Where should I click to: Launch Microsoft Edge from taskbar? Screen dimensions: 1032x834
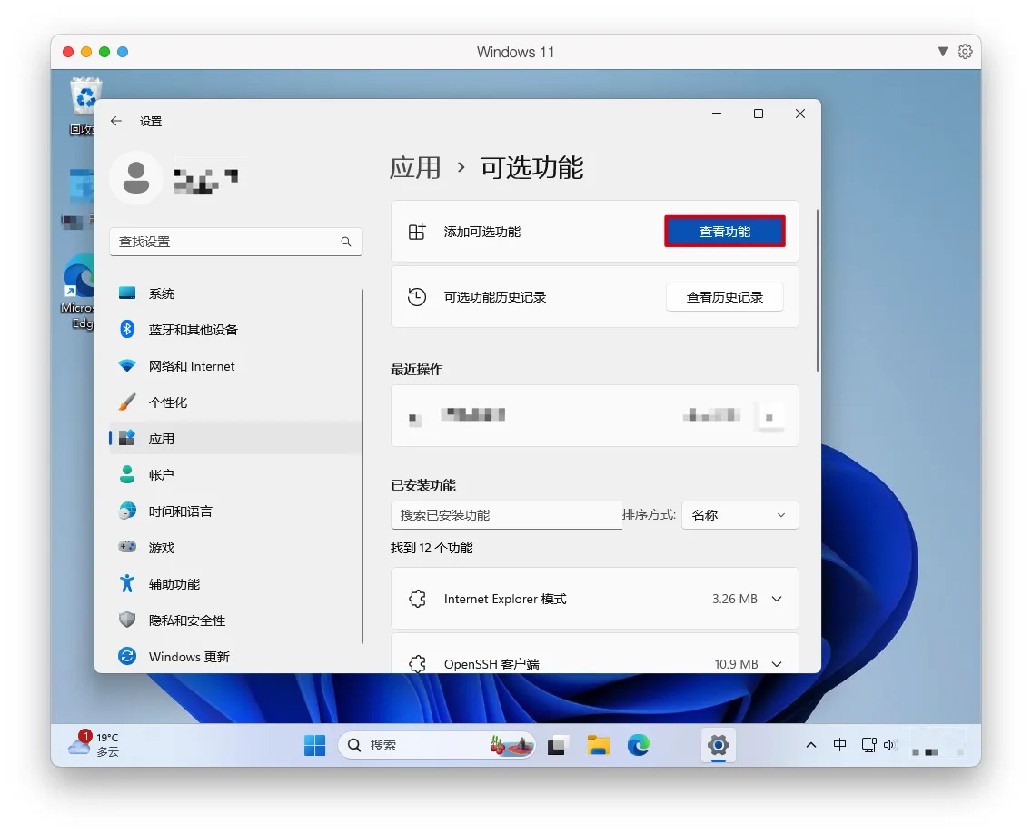click(639, 745)
